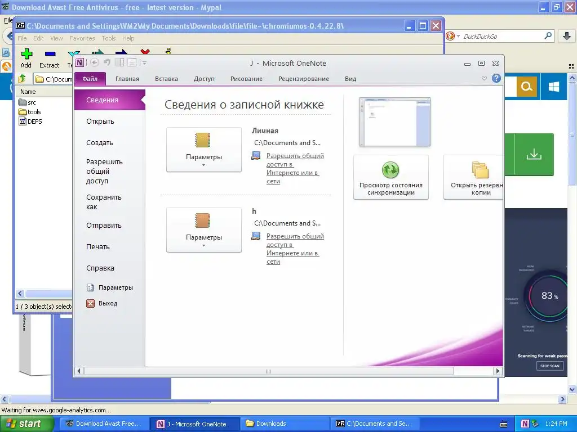
Task: Click the Up folder icon in 7-Zip
Action: pyautogui.click(x=22, y=79)
